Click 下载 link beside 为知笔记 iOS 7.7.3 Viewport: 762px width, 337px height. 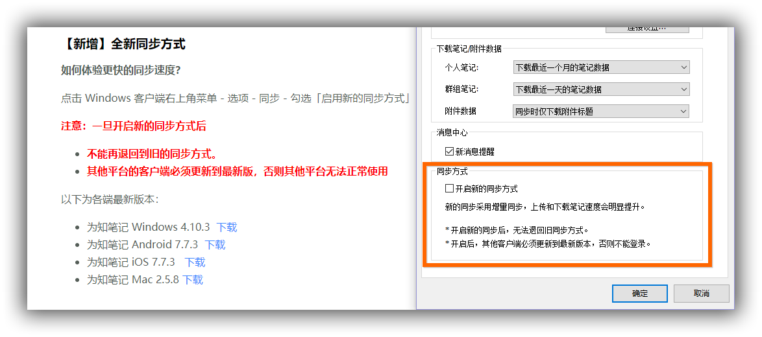tap(195, 262)
